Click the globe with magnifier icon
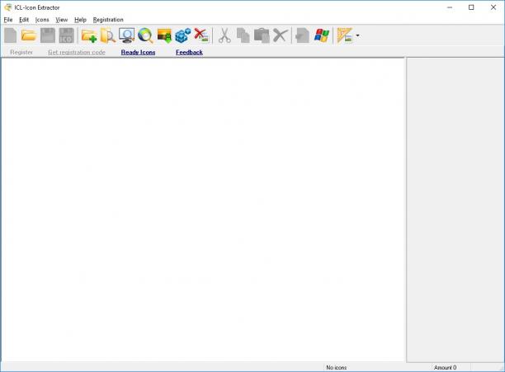 tap(145, 35)
